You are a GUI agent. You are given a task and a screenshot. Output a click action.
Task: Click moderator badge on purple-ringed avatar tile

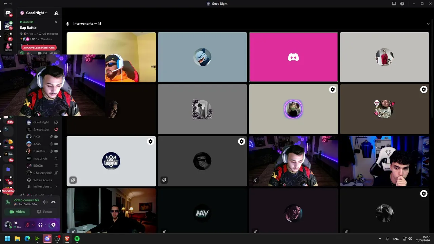[333, 89]
